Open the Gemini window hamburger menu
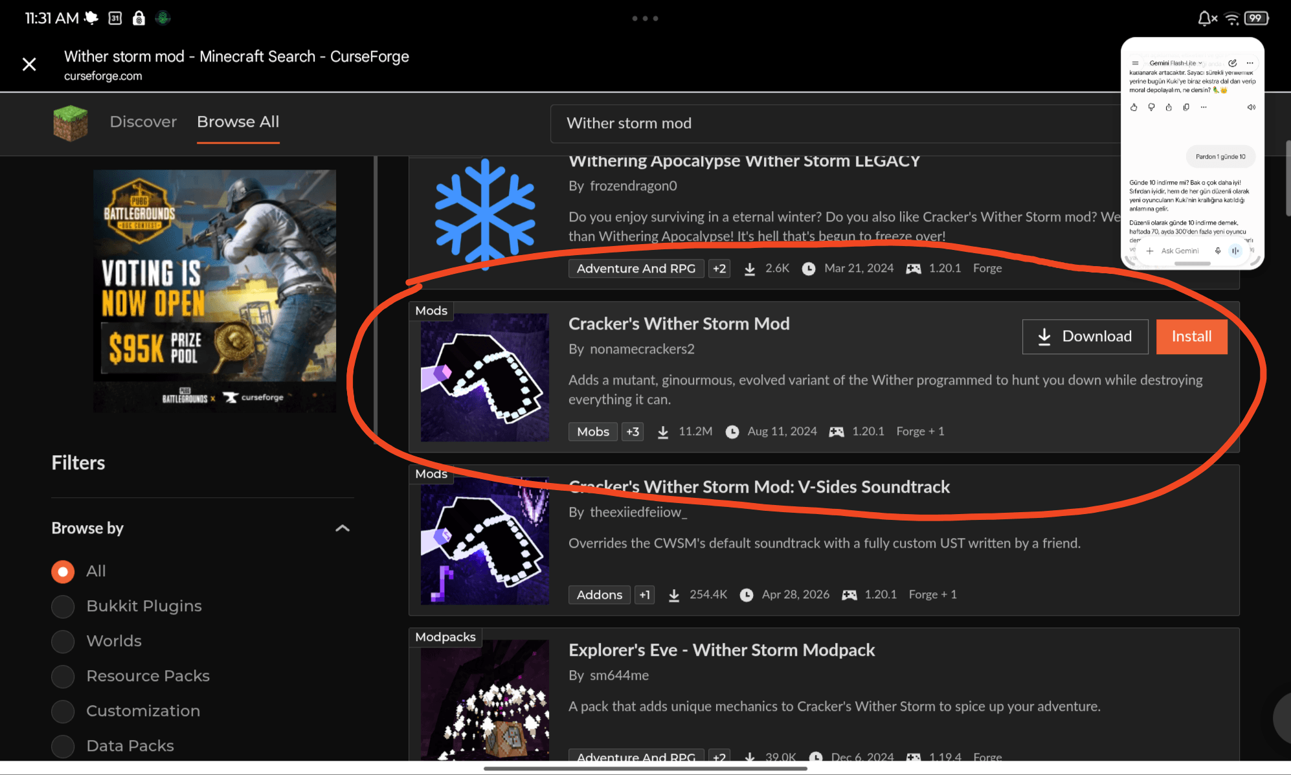The image size is (1291, 775). pos(1135,63)
